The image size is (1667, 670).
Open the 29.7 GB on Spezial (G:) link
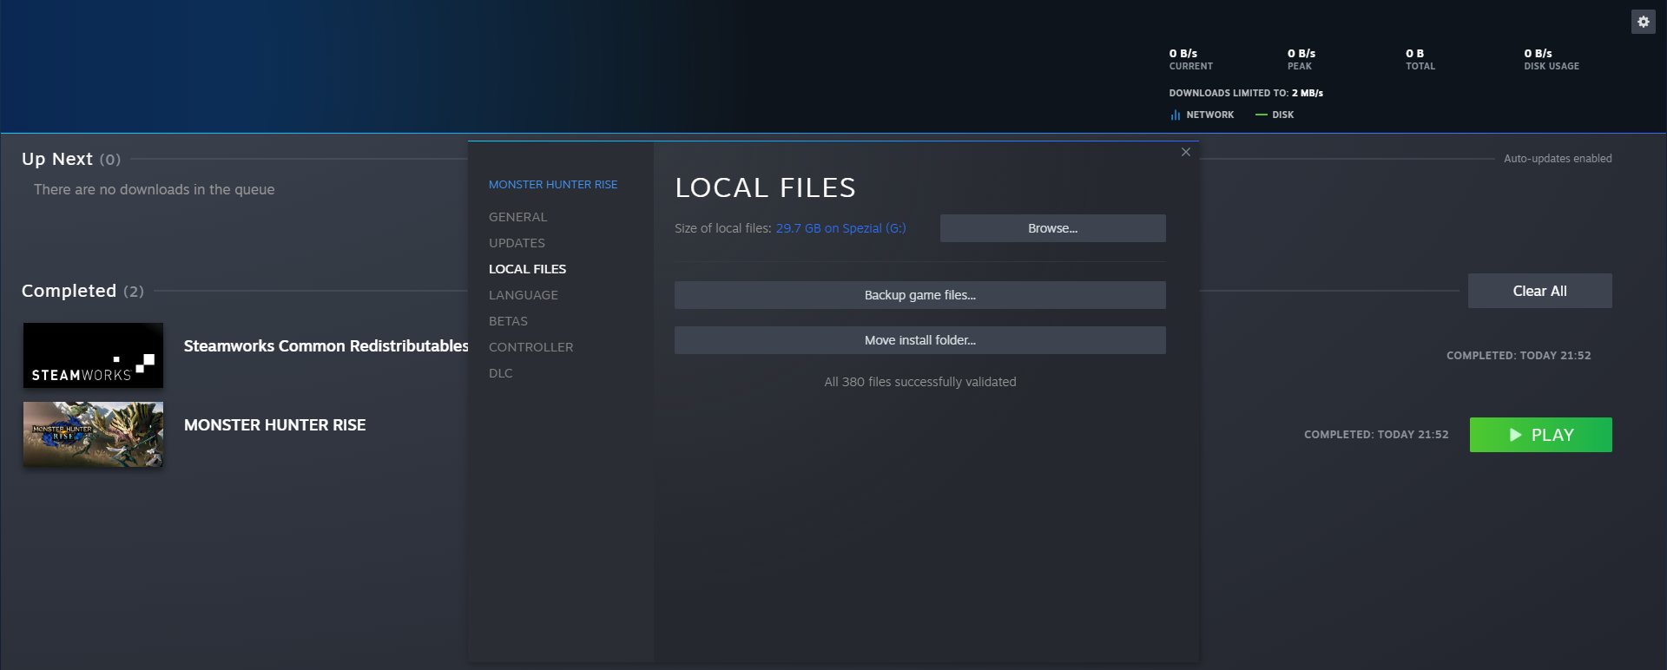coord(840,228)
